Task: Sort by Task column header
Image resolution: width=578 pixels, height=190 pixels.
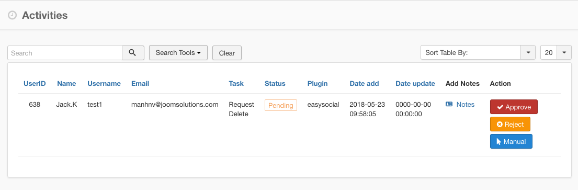Action: 236,83
